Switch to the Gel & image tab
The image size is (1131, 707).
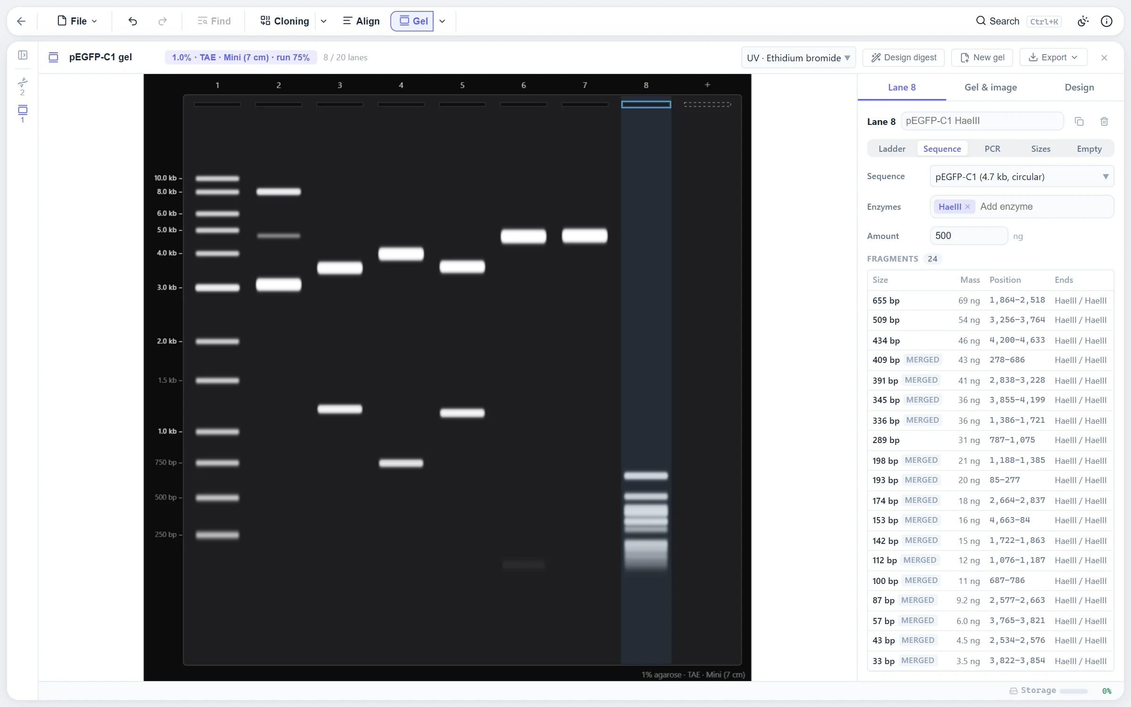tap(991, 88)
